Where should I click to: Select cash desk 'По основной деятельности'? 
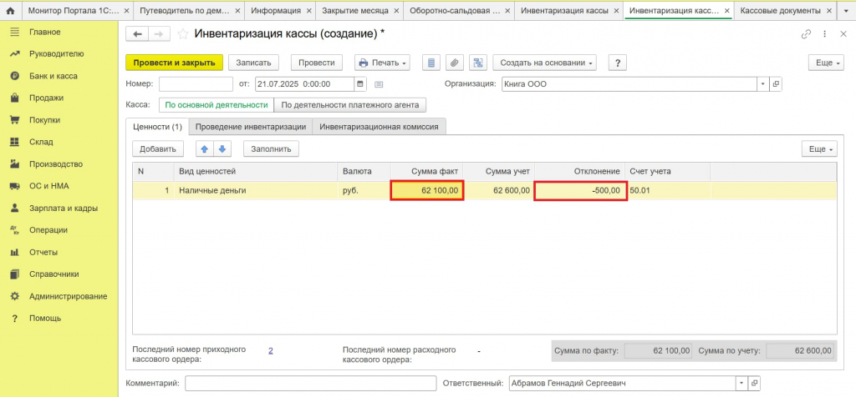217,104
